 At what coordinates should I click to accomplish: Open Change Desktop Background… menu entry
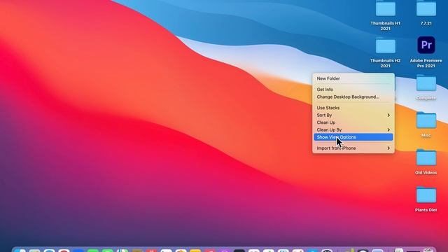pyautogui.click(x=353, y=97)
